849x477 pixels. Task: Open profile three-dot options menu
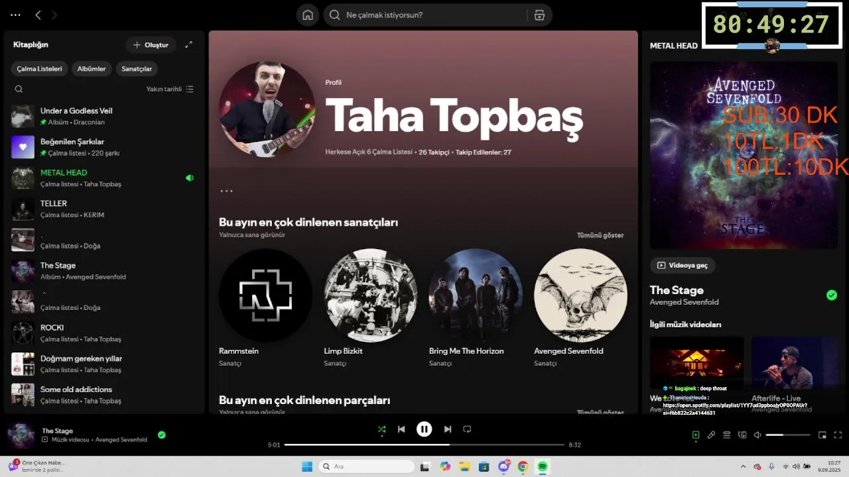coord(226,191)
